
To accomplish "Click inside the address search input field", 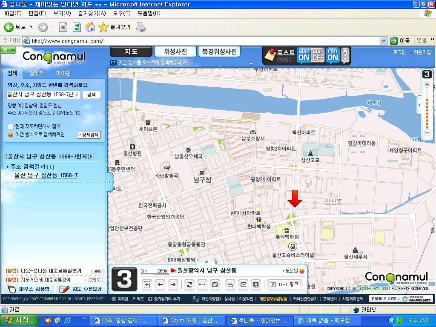I will coord(40,95).
